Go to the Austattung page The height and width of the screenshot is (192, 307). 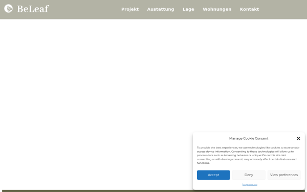point(161,9)
